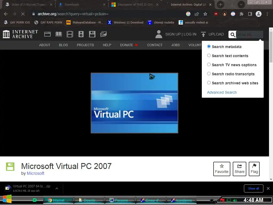
Task: Select Search TV news captions option
Action: [209, 65]
